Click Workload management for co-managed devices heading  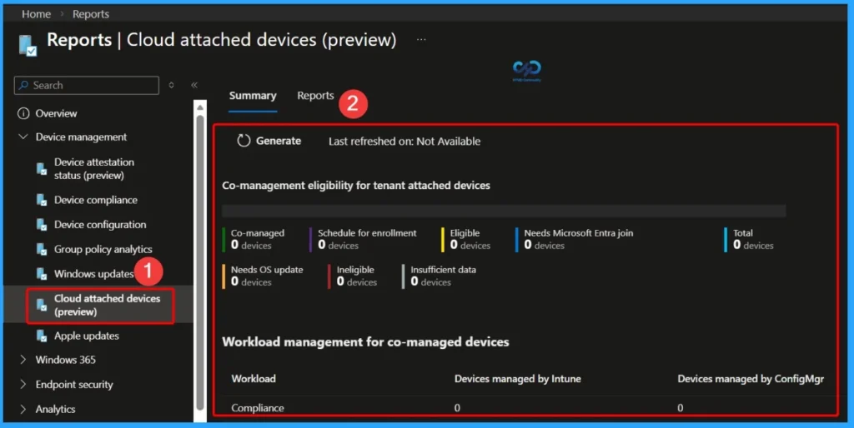(365, 342)
